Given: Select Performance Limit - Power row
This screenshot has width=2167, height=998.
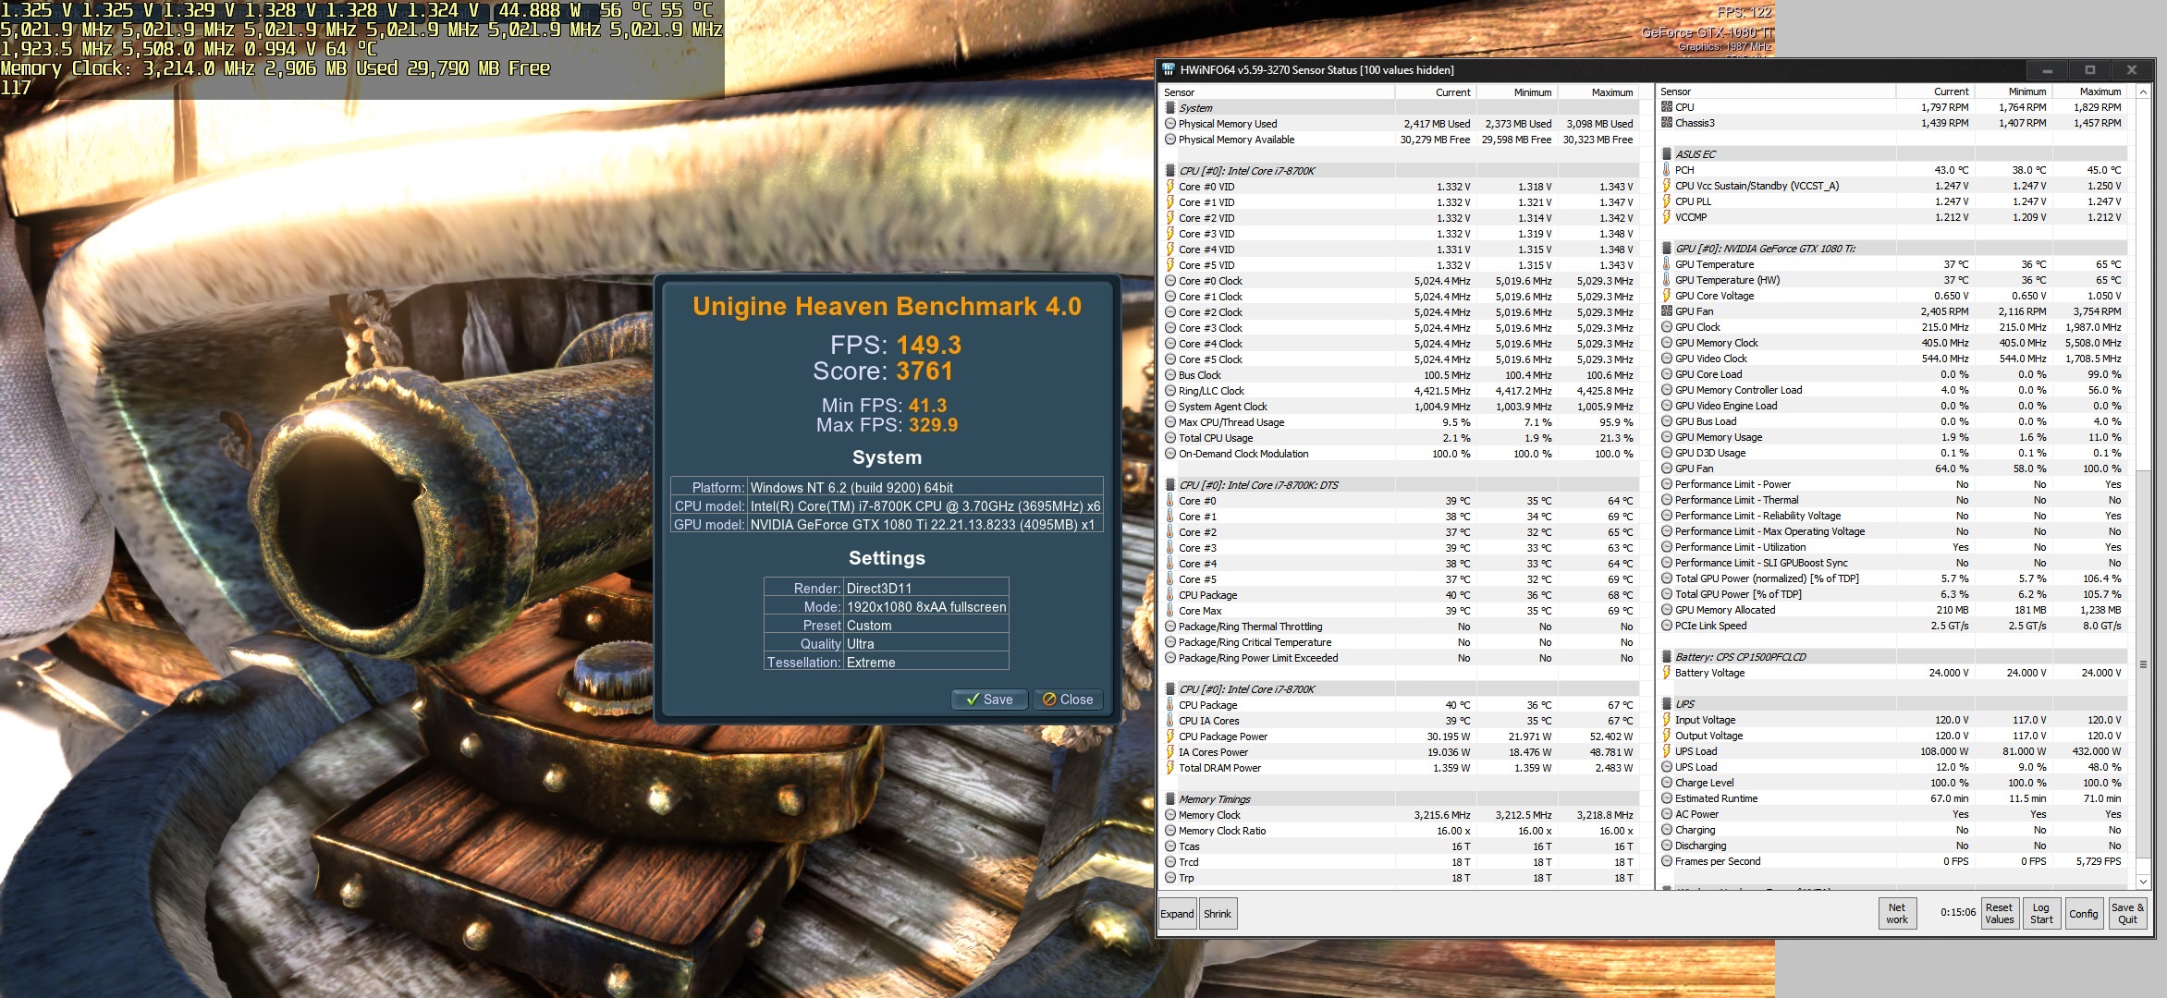Looking at the screenshot, I should 1892,484.
